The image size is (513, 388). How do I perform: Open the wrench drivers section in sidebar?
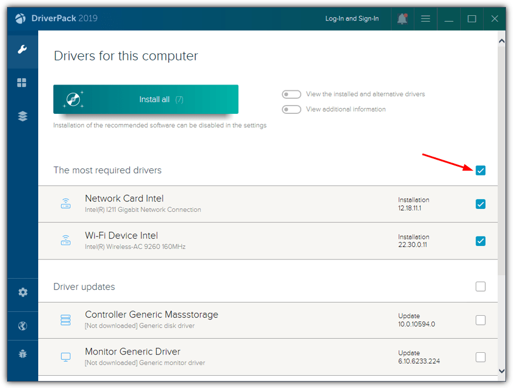click(x=22, y=49)
